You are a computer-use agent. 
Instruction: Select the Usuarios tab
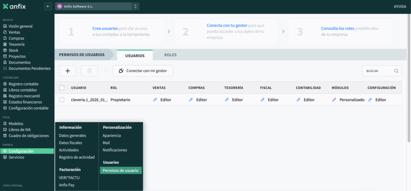point(134,55)
